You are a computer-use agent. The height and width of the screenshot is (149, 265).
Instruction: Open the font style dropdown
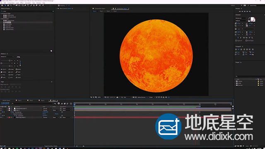tap(241, 21)
